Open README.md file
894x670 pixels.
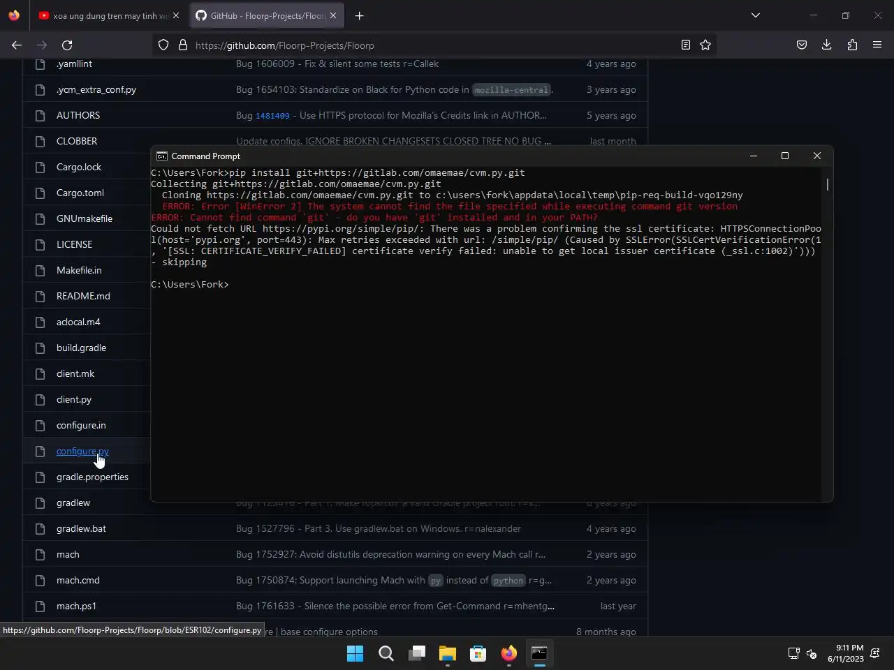83,296
